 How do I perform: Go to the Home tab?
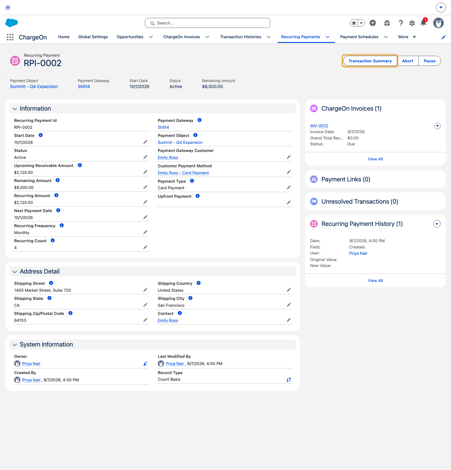[x=64, y=37]
